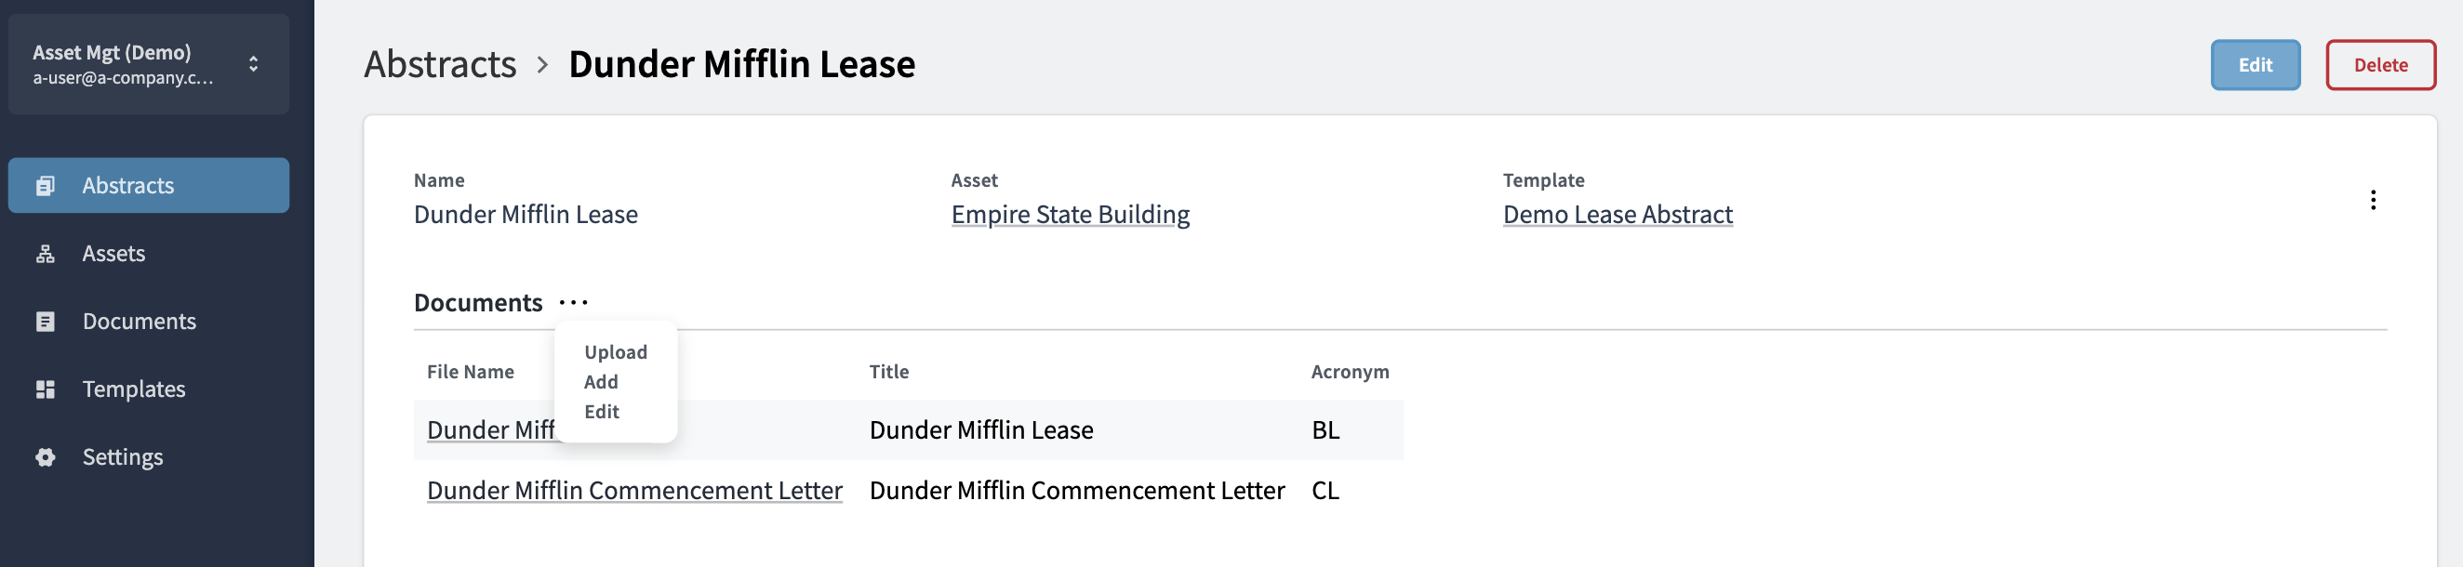Toggle the Documents three-dot options menu
Viewport: 2463px width, 567px height.
pos(573,303)
